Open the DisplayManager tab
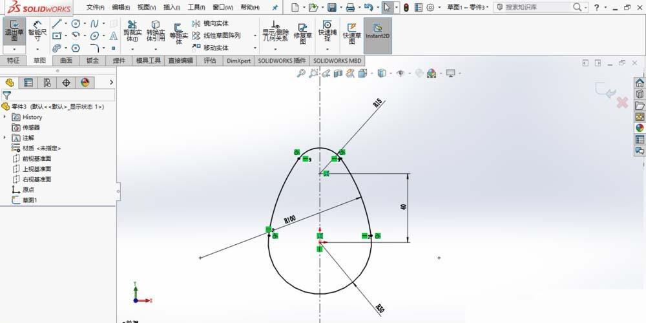646x323 pixels. tap(85, 83)
